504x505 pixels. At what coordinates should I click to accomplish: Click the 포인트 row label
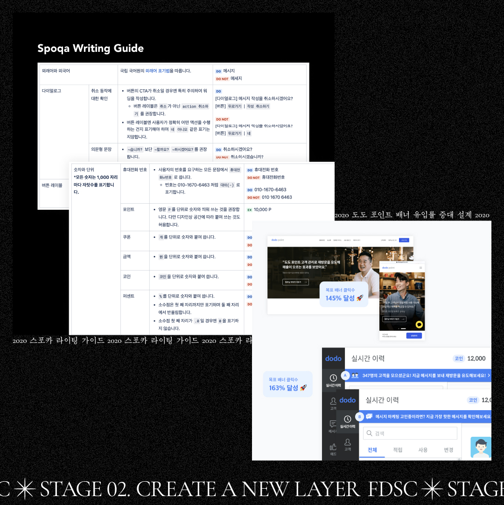coord(129,209)
